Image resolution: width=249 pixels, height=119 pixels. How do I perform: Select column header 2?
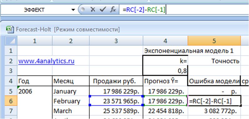point(71,41)
